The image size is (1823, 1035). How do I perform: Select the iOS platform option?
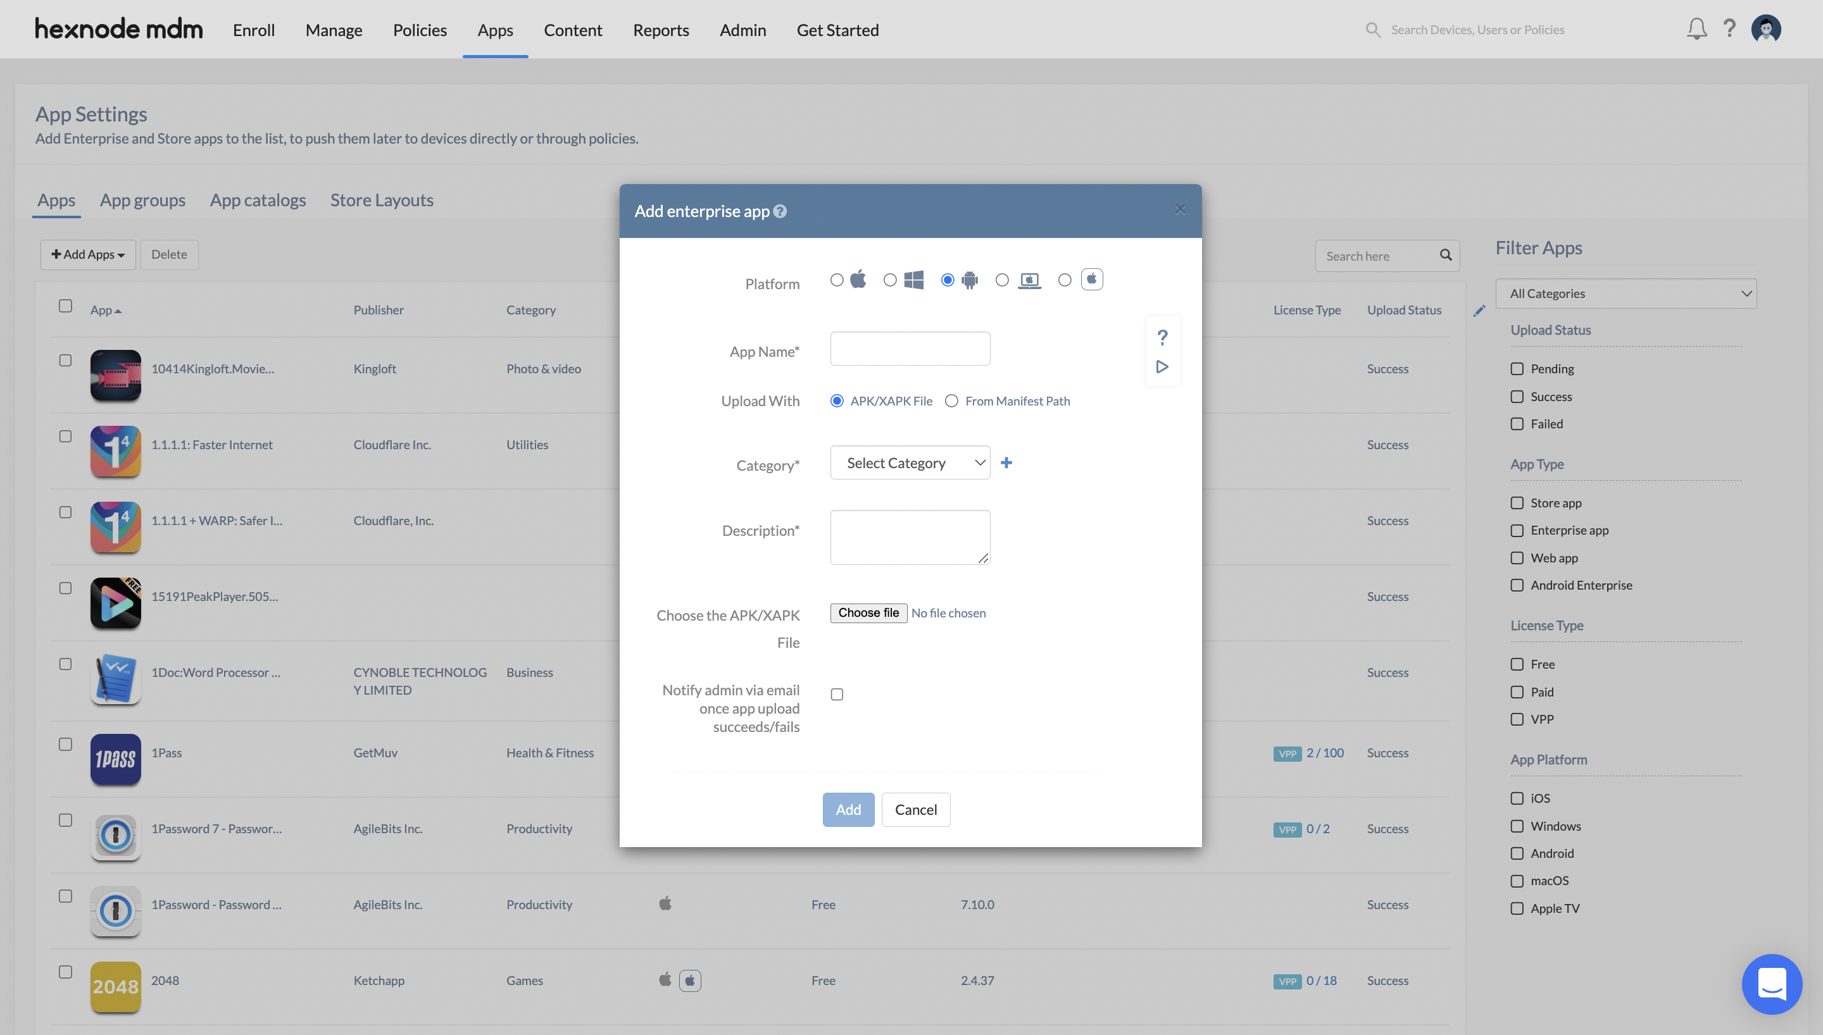pos(835,279)
